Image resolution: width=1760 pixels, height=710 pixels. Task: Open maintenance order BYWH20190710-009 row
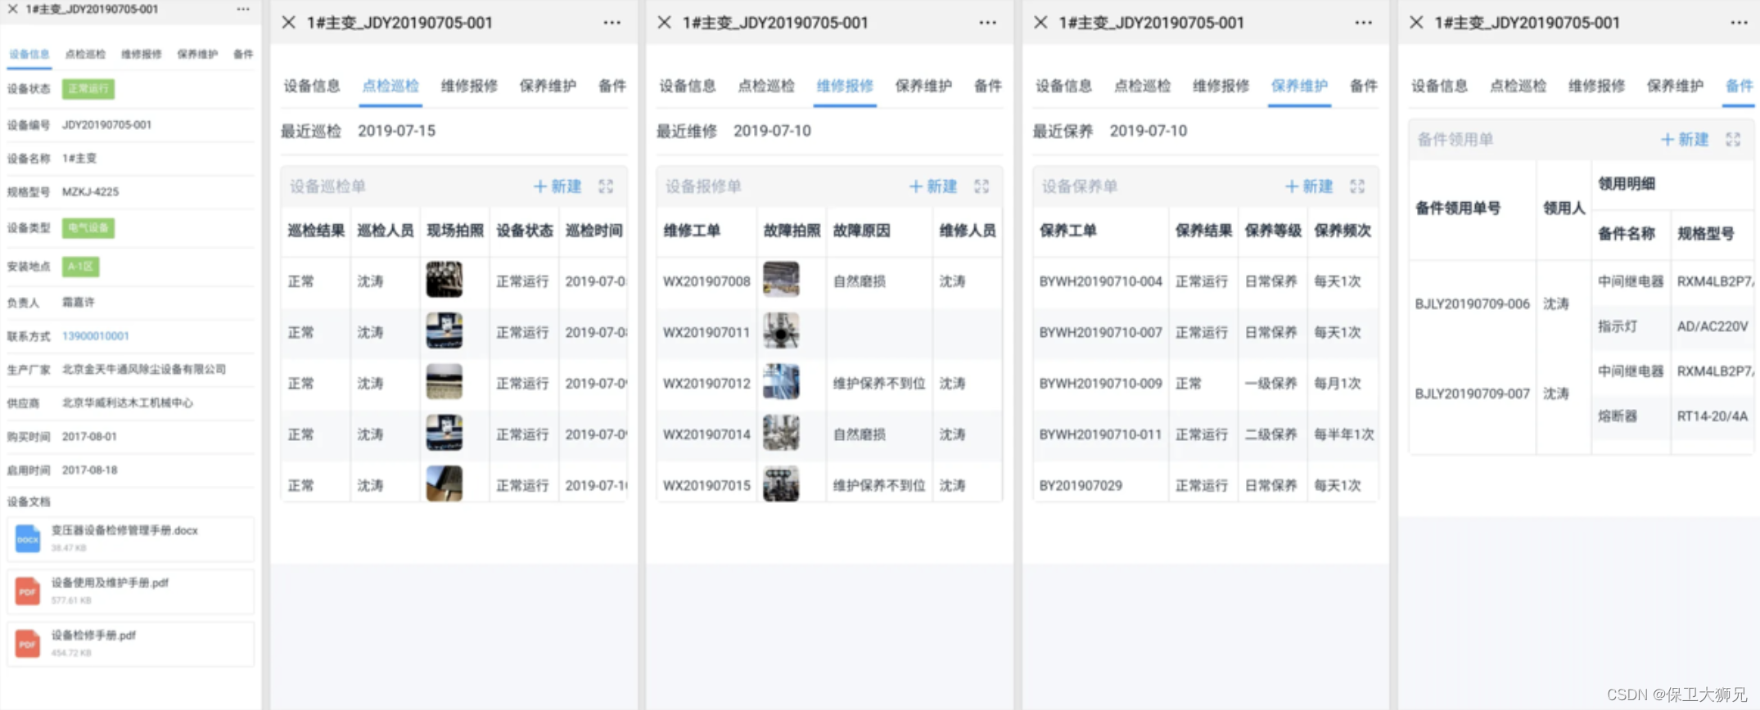1205,384
